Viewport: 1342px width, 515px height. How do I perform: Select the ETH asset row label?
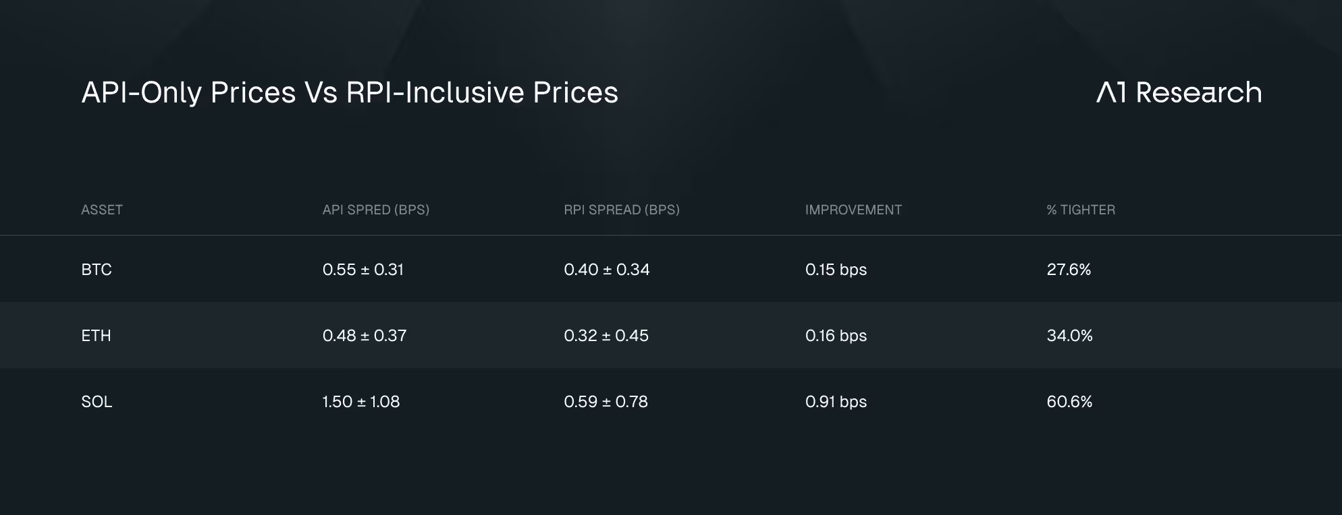click(96, 336)
